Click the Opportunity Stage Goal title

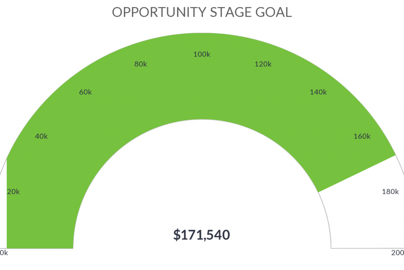(x=202, y=12)
